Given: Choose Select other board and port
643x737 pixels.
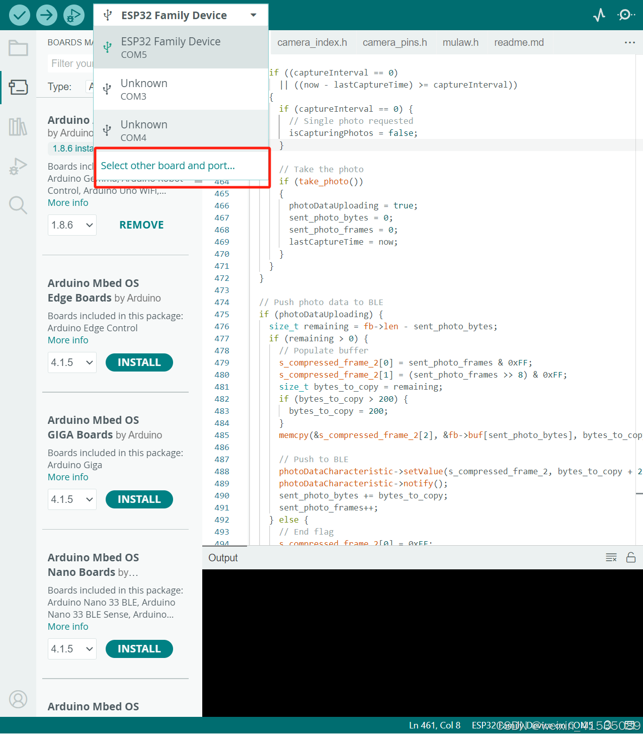Looking at the screenshot, I should click(168, 166).
